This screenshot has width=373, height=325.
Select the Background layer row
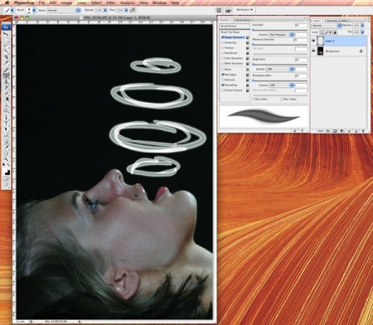pyautogui.click(x=339, y=51)
